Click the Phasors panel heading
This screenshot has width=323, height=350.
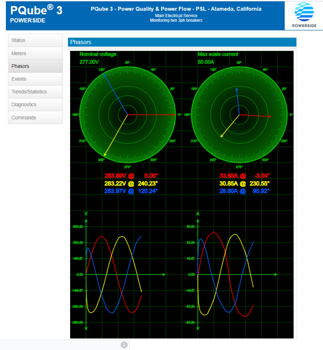(81, 42)
